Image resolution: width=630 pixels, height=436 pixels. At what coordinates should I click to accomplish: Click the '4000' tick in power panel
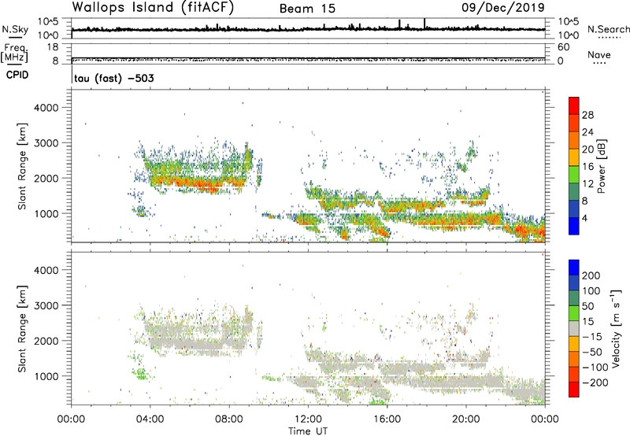click(46, 108)
